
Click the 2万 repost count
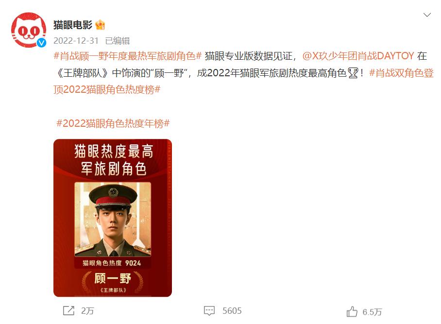[x=87, y=311]
